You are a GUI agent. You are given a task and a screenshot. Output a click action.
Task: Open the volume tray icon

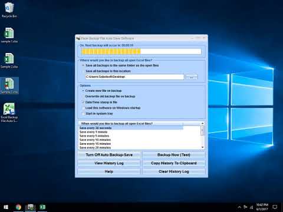tap(251, 207)
